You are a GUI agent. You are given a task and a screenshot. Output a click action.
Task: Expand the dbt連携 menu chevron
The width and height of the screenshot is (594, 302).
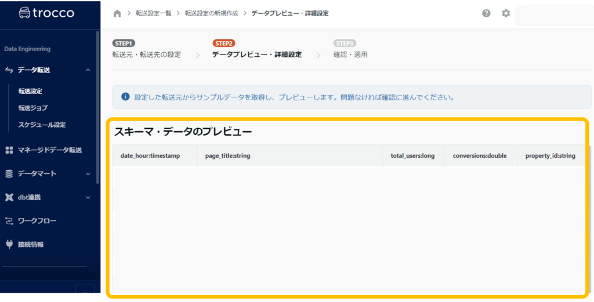(88, 197)
